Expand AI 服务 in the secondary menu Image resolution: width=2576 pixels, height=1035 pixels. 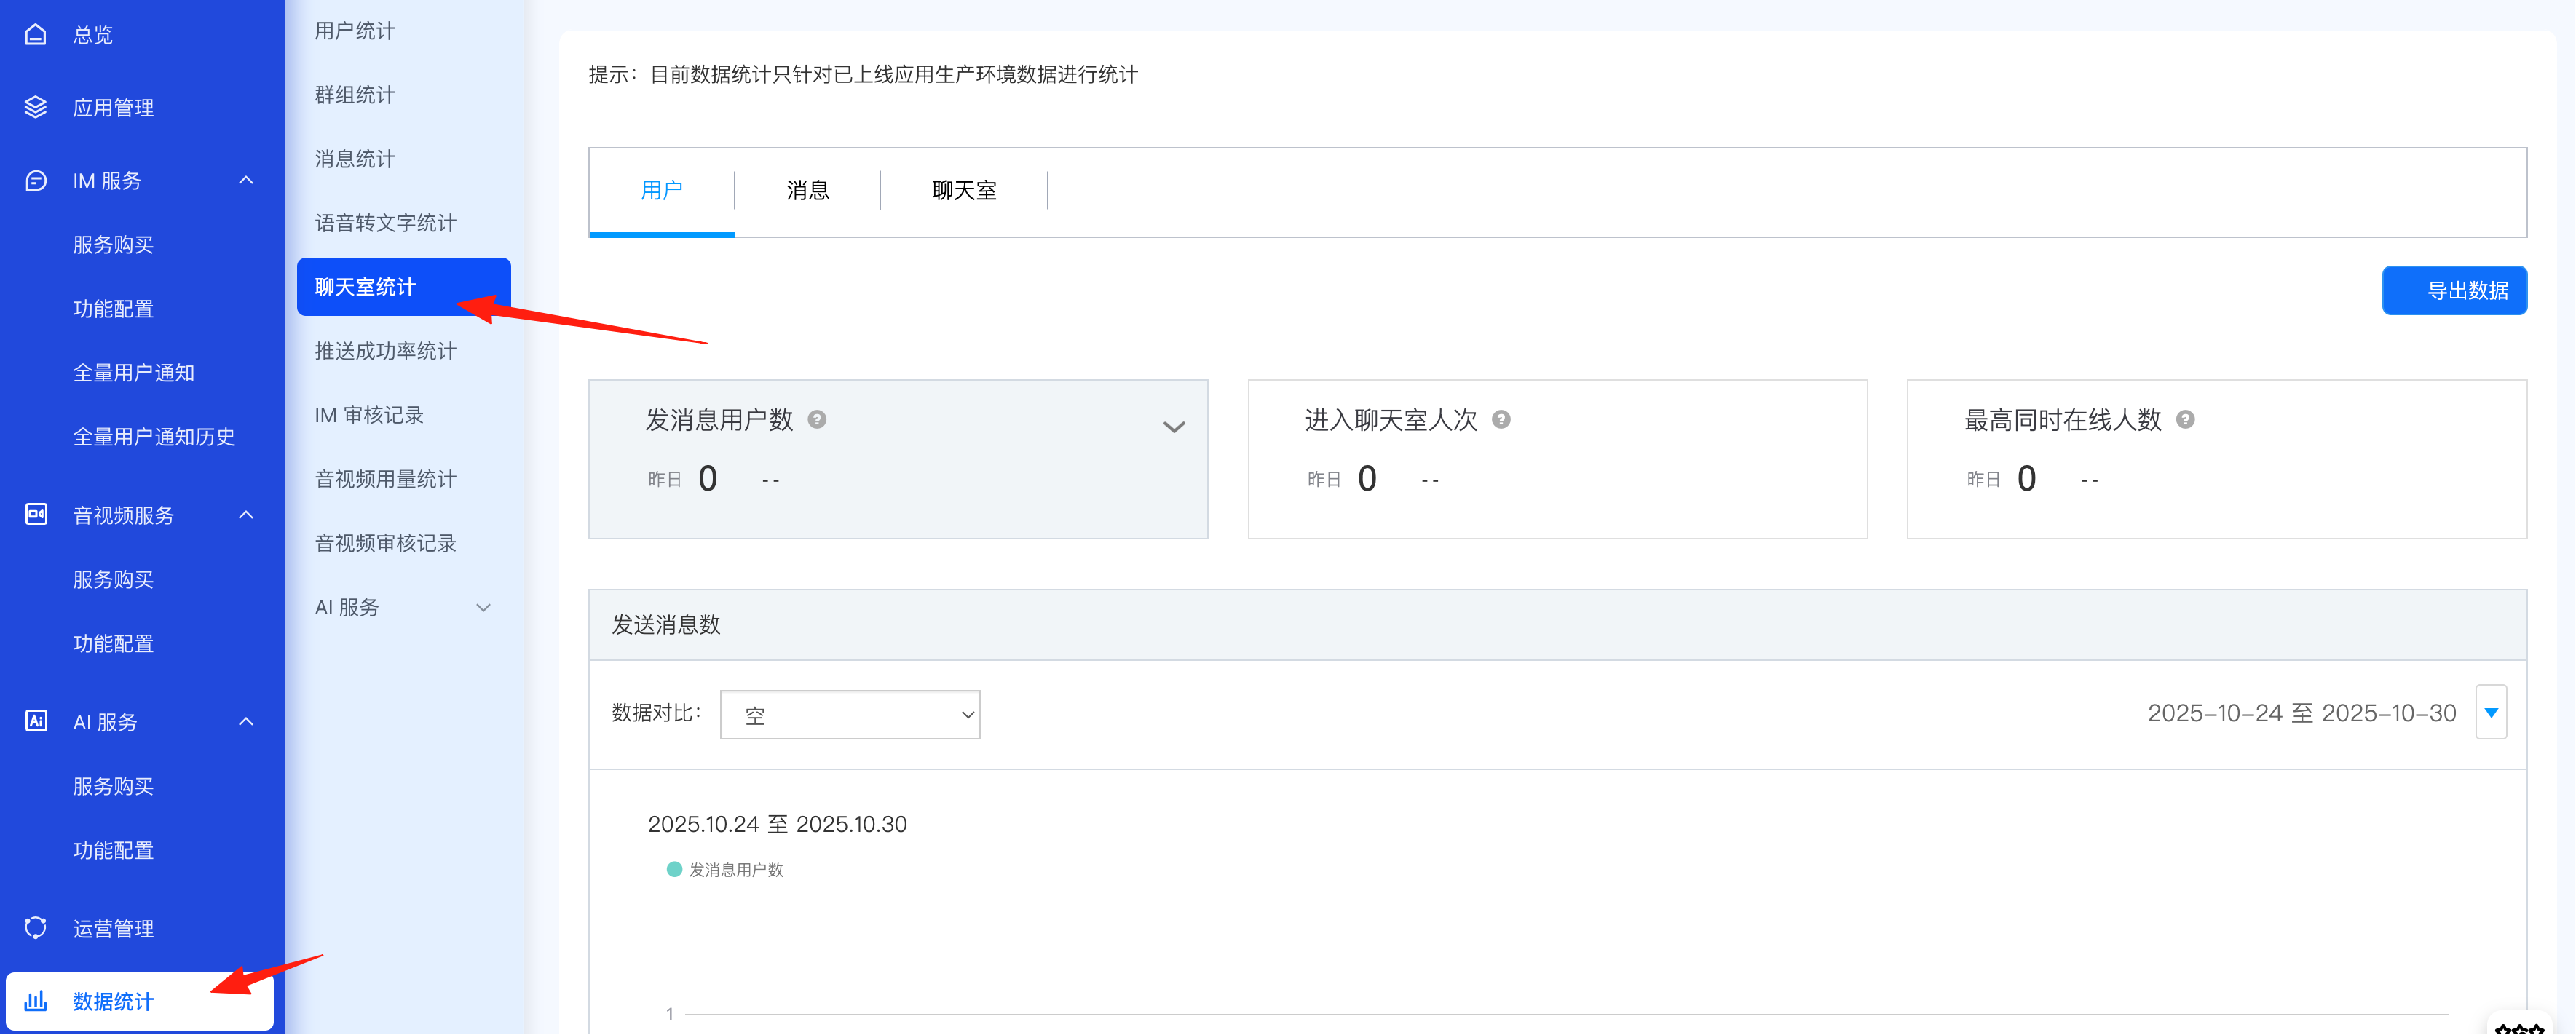483,608
